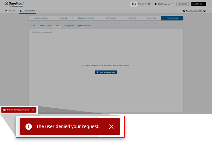Select the Stripe sub-tab
The height and width of the screenshot is (143, 212).
coord(57,26)
